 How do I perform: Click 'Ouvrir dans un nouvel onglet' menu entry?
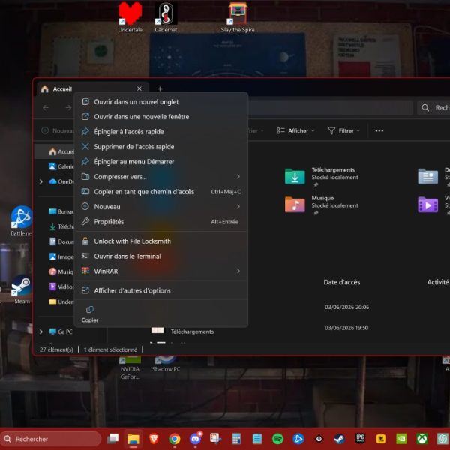pyautogui.click(x=160, y=102)
